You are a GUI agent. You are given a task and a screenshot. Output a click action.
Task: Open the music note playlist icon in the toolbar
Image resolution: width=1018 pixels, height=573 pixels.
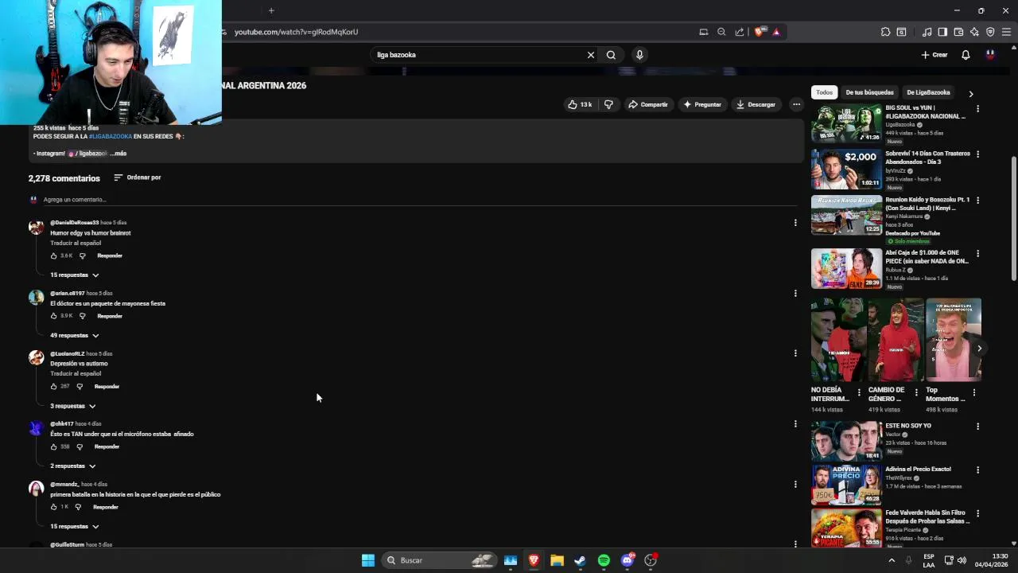[927, 32]
